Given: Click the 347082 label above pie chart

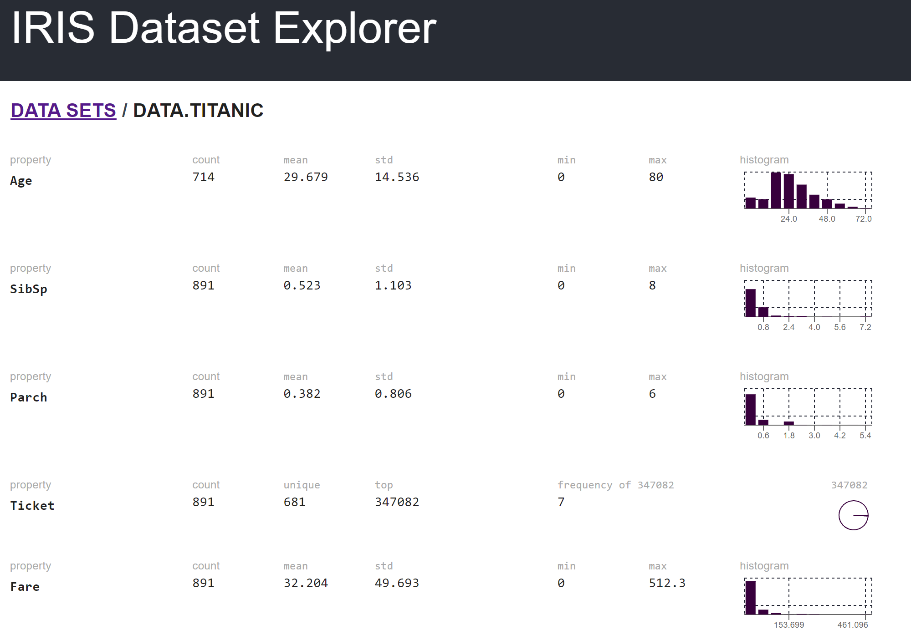Looking at the screenshot, I should [x=849, y=485].
